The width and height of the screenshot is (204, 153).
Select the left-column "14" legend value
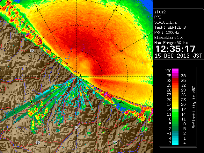(169, 110)
